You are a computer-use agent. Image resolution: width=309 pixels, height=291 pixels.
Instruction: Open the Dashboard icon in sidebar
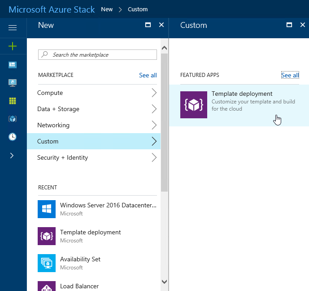pyautogui.click(x=13, y=65)
